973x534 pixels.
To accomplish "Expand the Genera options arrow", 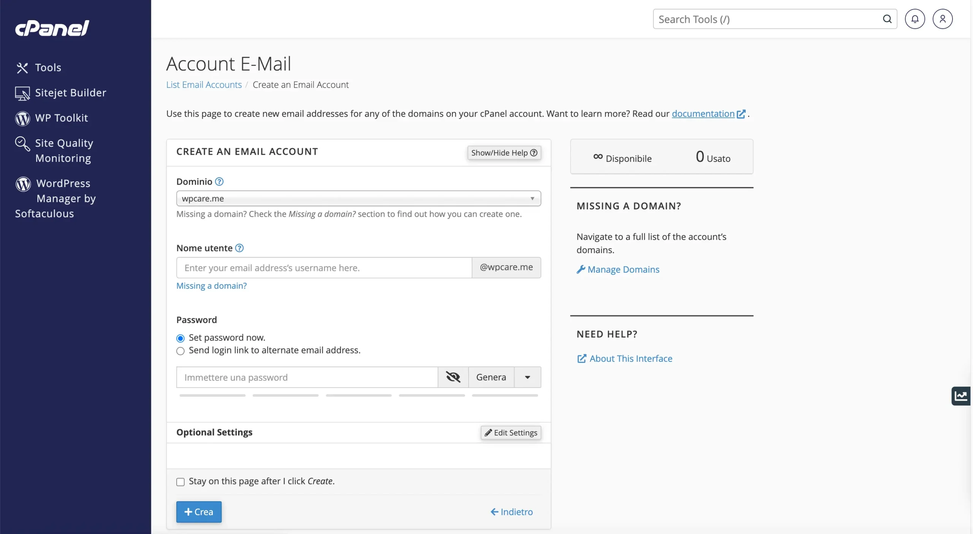I will [x=527, y=377].
